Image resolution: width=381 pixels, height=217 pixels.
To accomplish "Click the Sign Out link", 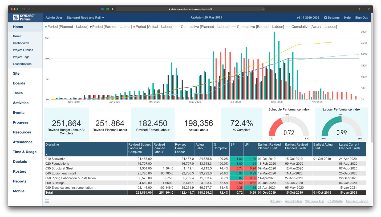I will click(361, 18).
